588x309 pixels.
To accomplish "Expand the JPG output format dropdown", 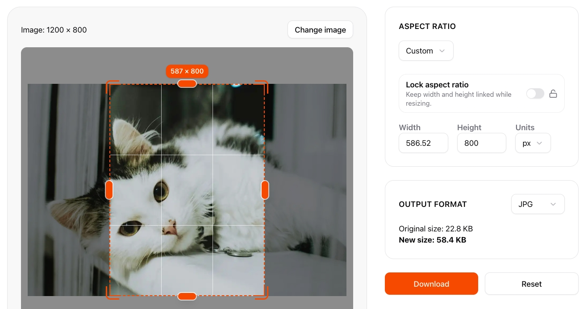I will [538, 204].
